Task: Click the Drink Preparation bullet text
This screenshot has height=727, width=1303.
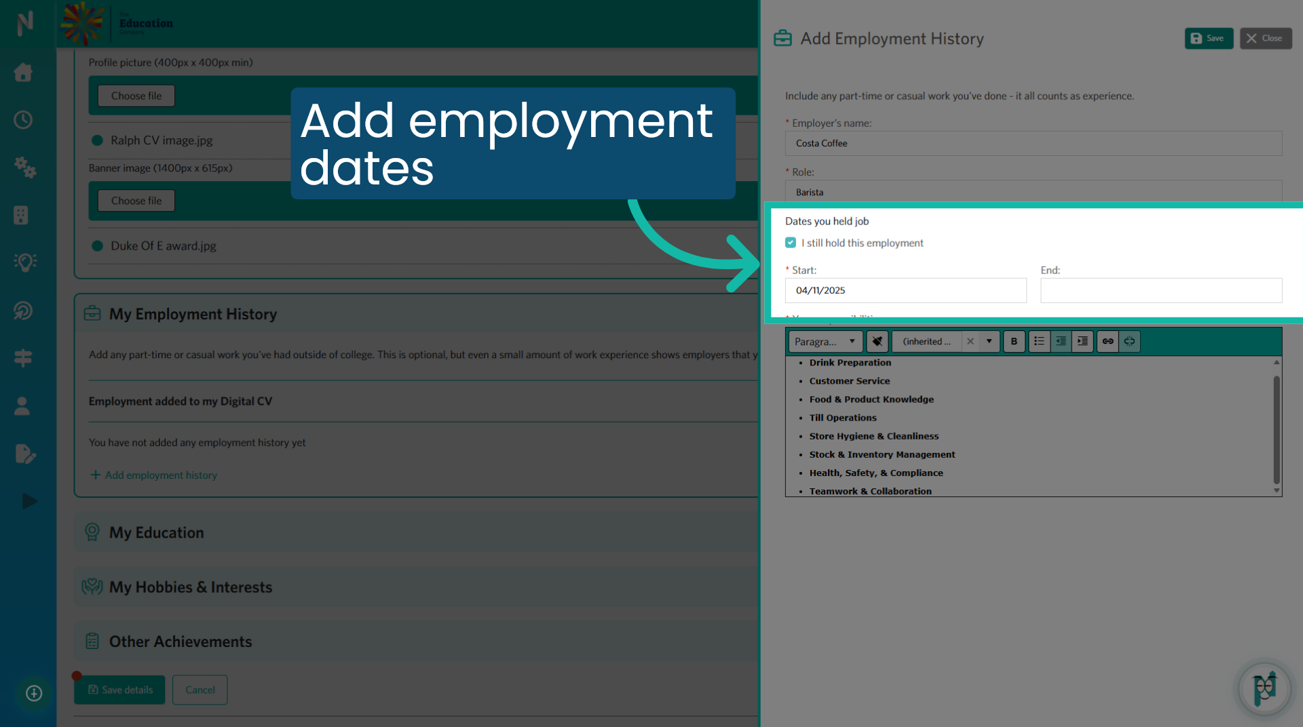Action: click(850, 363)
